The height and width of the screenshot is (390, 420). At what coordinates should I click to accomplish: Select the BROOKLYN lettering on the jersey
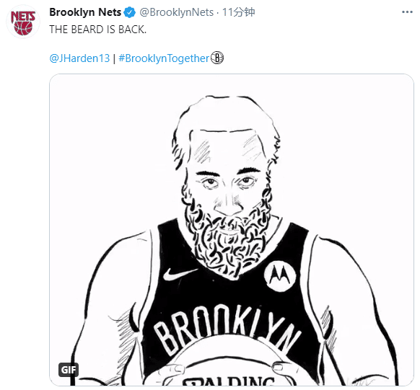pyautogui.click(x=227, y=329)
